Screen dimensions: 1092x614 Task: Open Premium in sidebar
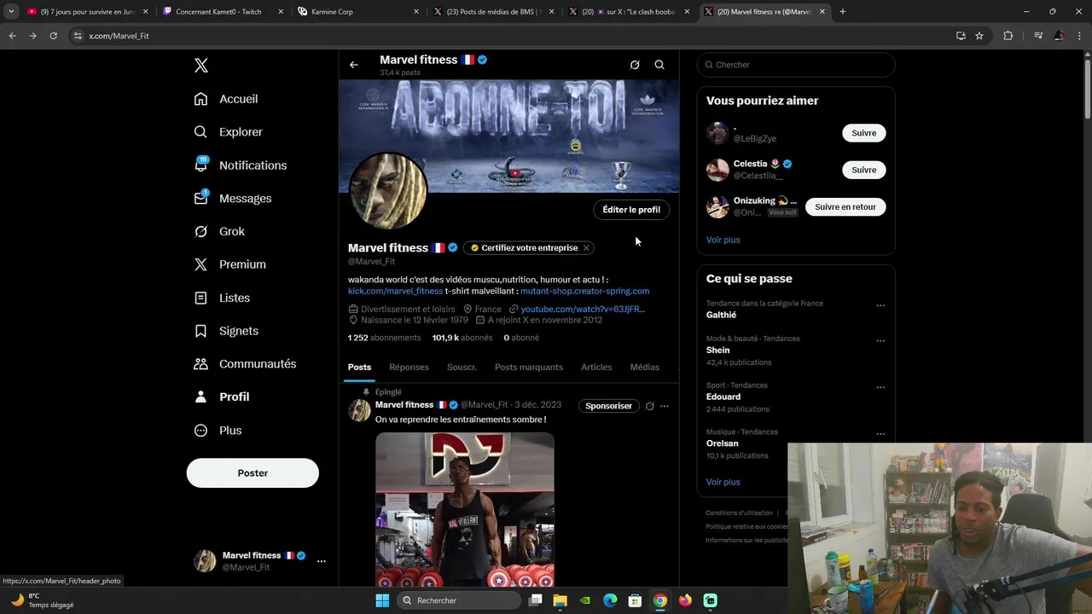(229, 264)
